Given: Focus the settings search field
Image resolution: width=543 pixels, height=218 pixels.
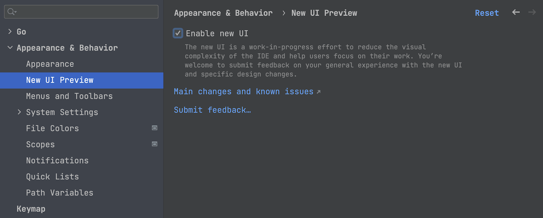Looking at the screenshot, I should [87, 12].
